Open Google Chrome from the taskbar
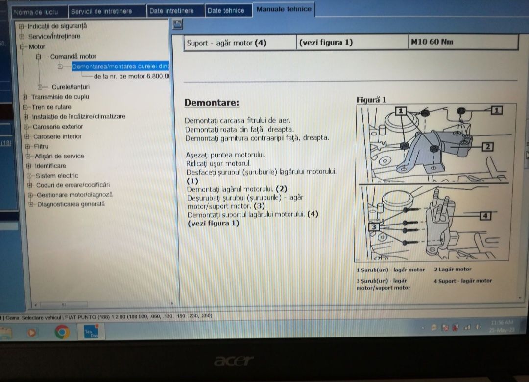 pyautogui.click(x=62, y=332)
